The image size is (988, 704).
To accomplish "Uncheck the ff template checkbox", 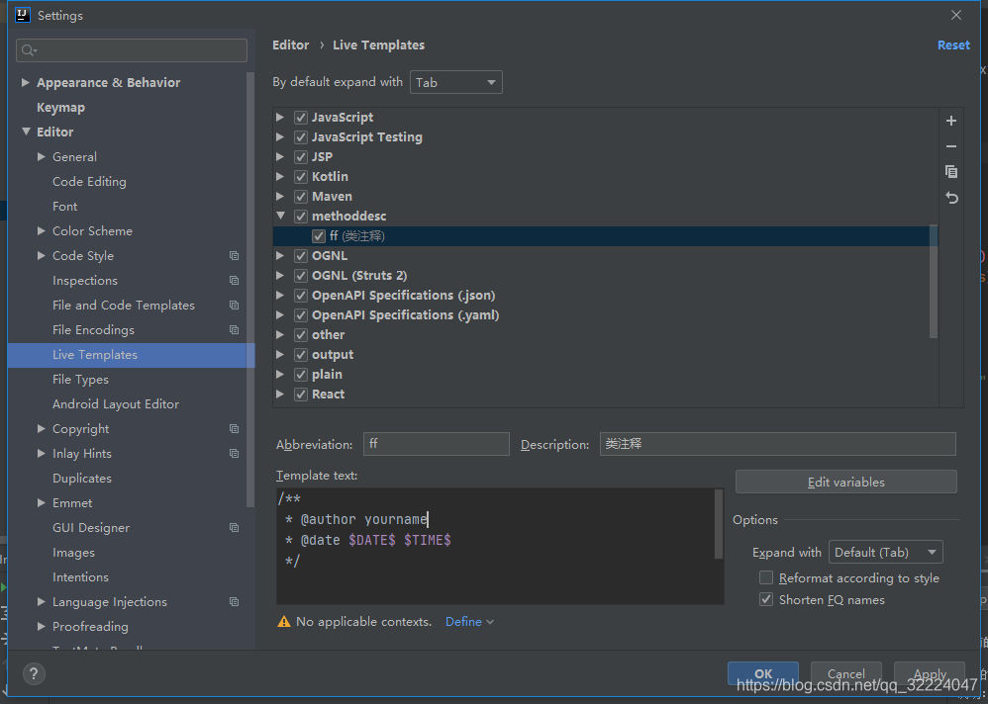I will [319, 236].
